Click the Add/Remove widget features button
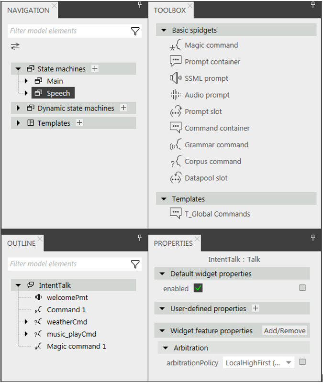 click(x=285, y=330)
